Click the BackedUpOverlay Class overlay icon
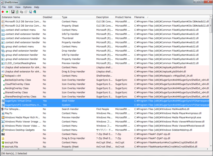This screenshot has height=156, width=213. tap(4, 81)
